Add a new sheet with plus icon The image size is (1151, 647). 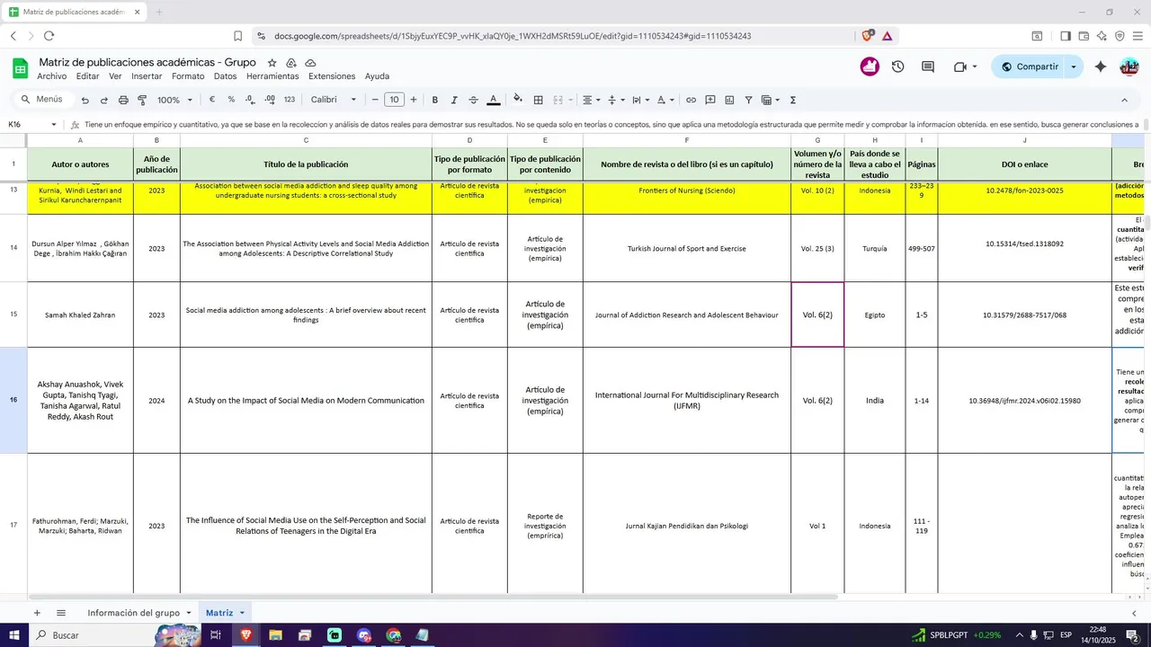[37, 613]
